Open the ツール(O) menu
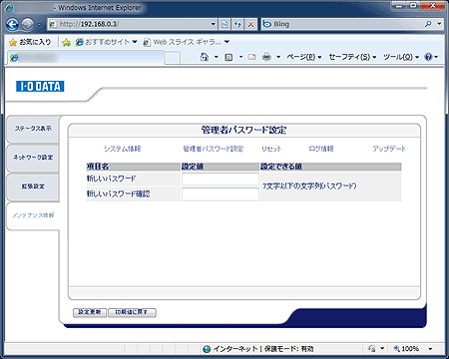 point(401,57)
